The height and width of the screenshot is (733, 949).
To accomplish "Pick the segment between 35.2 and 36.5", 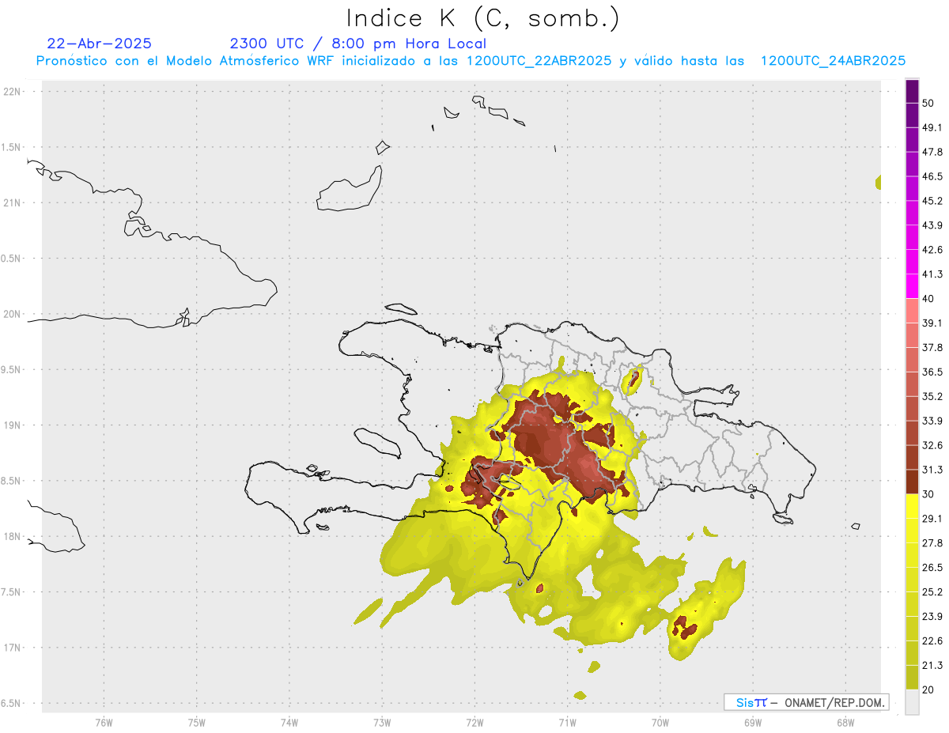I will pyautogui.click(x=912, y=384).
